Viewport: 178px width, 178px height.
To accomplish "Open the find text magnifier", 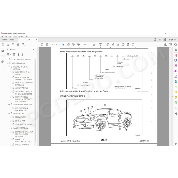I will pos(23,44).
